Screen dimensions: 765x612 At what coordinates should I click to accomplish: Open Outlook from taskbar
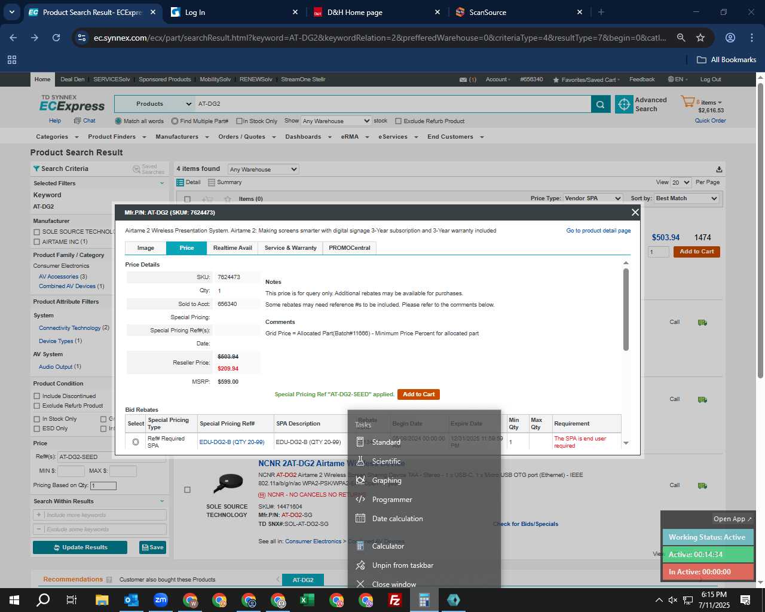coord(131,600)
